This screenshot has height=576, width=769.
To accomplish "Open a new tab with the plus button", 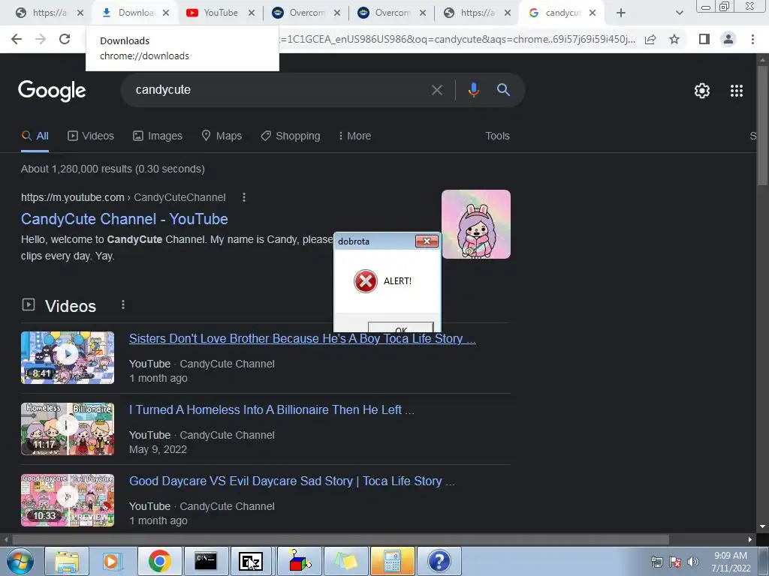I will pos(621,13).
